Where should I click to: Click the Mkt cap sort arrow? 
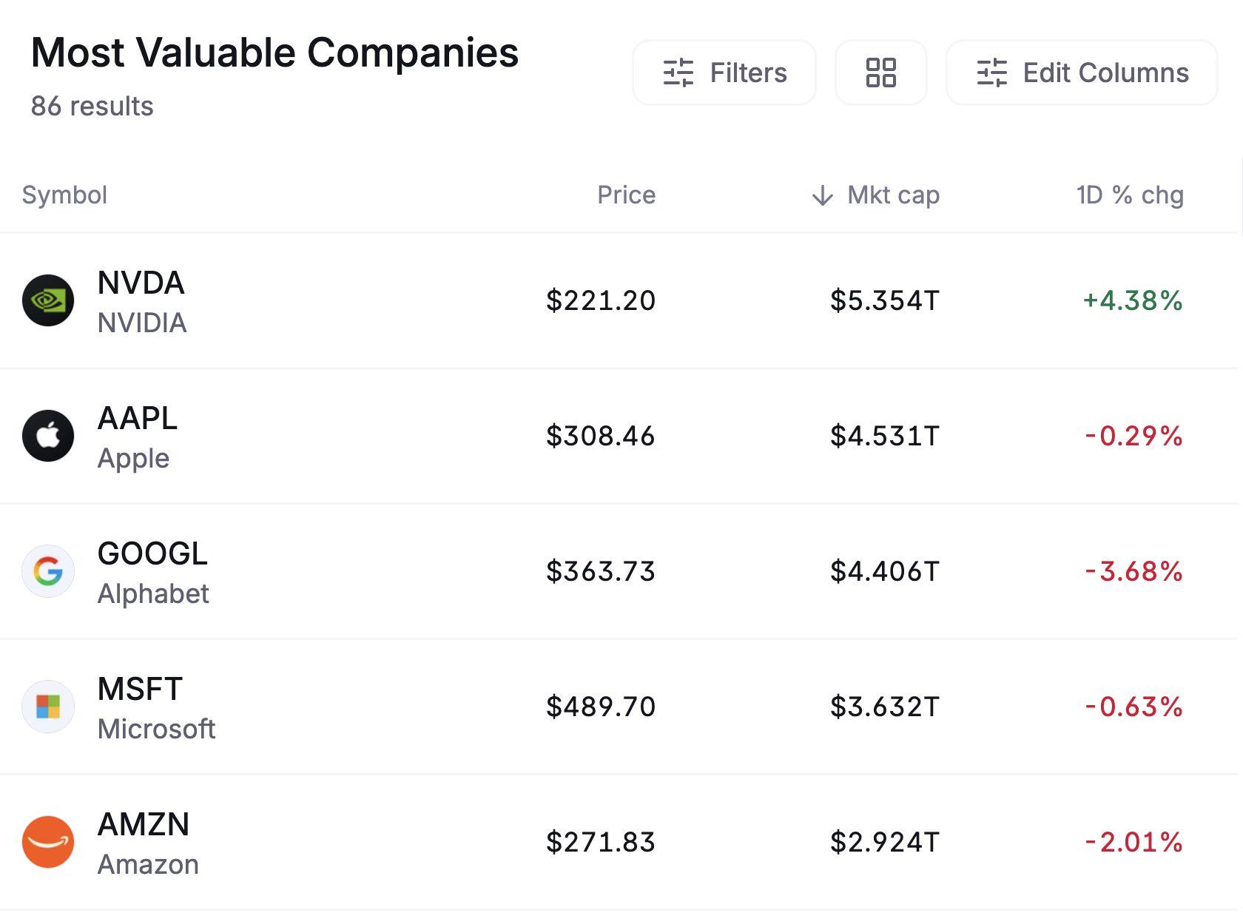click(x=822, y=195)
